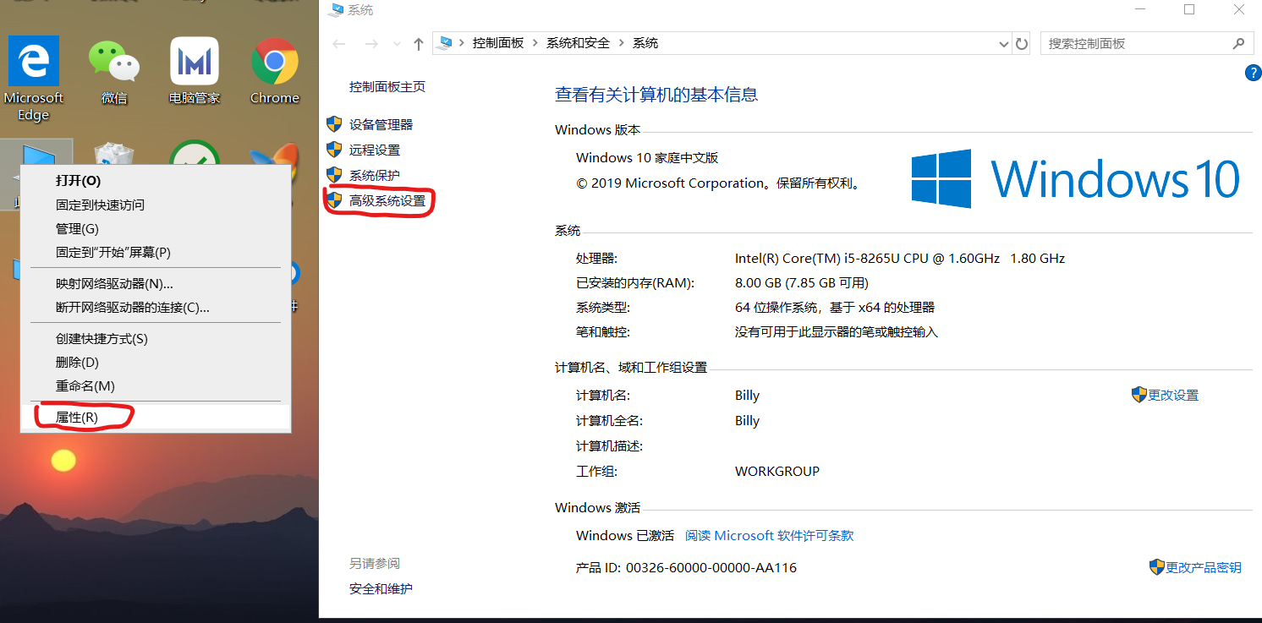
Task: Expand chevron before 控制面板 breadcrumb
Action: point(462,43)
